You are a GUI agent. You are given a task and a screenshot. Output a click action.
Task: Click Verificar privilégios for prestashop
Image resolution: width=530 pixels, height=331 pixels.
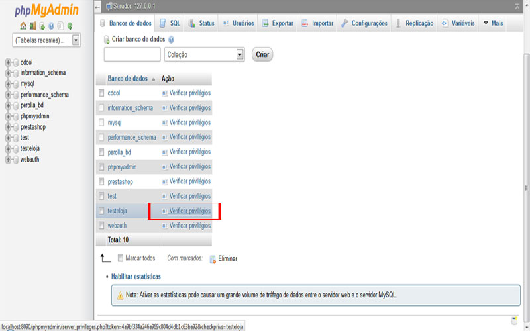(190, 181)
